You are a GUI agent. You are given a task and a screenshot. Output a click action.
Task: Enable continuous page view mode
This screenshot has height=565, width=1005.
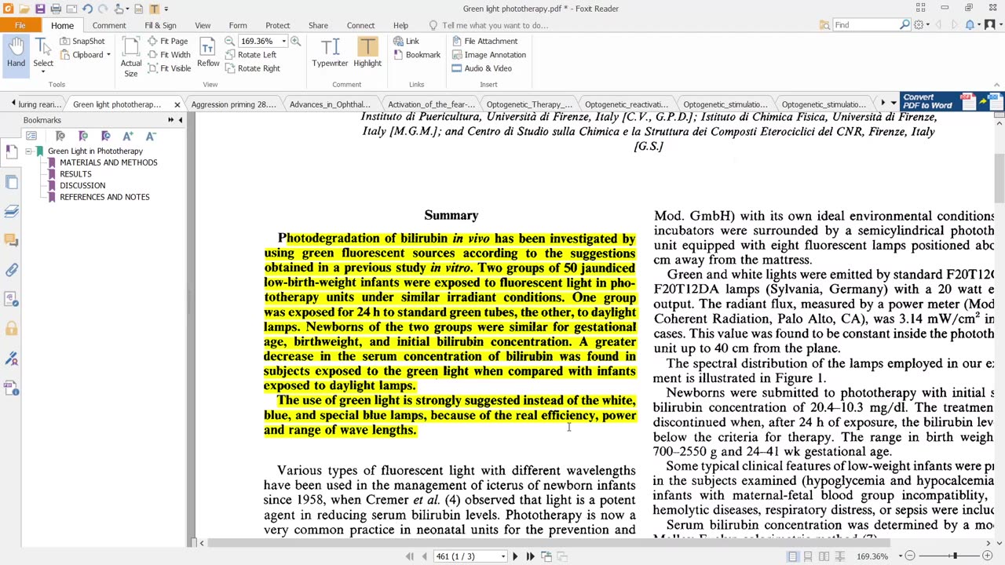[x=808, y=556]
